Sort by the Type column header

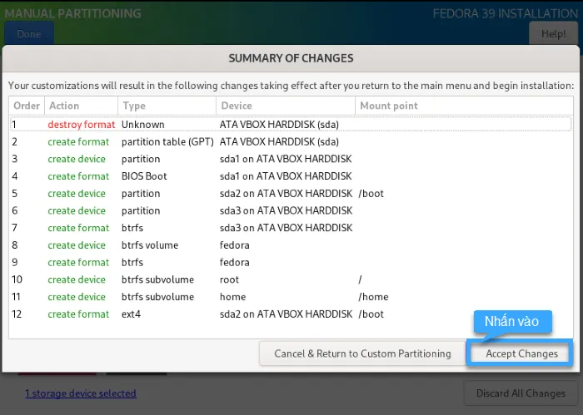pyautogui.click(x=167, y=106)
